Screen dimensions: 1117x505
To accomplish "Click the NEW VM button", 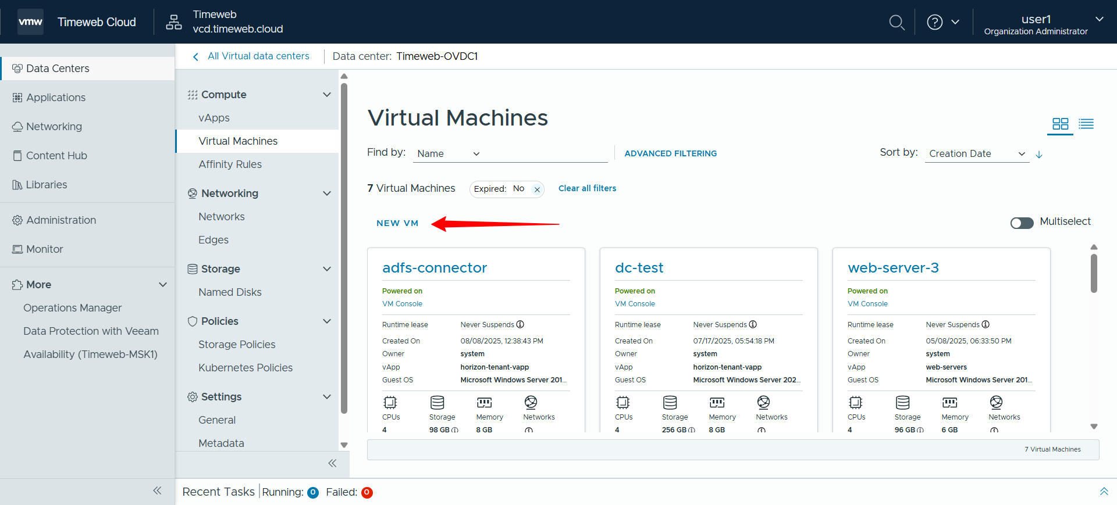I will tap(397, 223).
